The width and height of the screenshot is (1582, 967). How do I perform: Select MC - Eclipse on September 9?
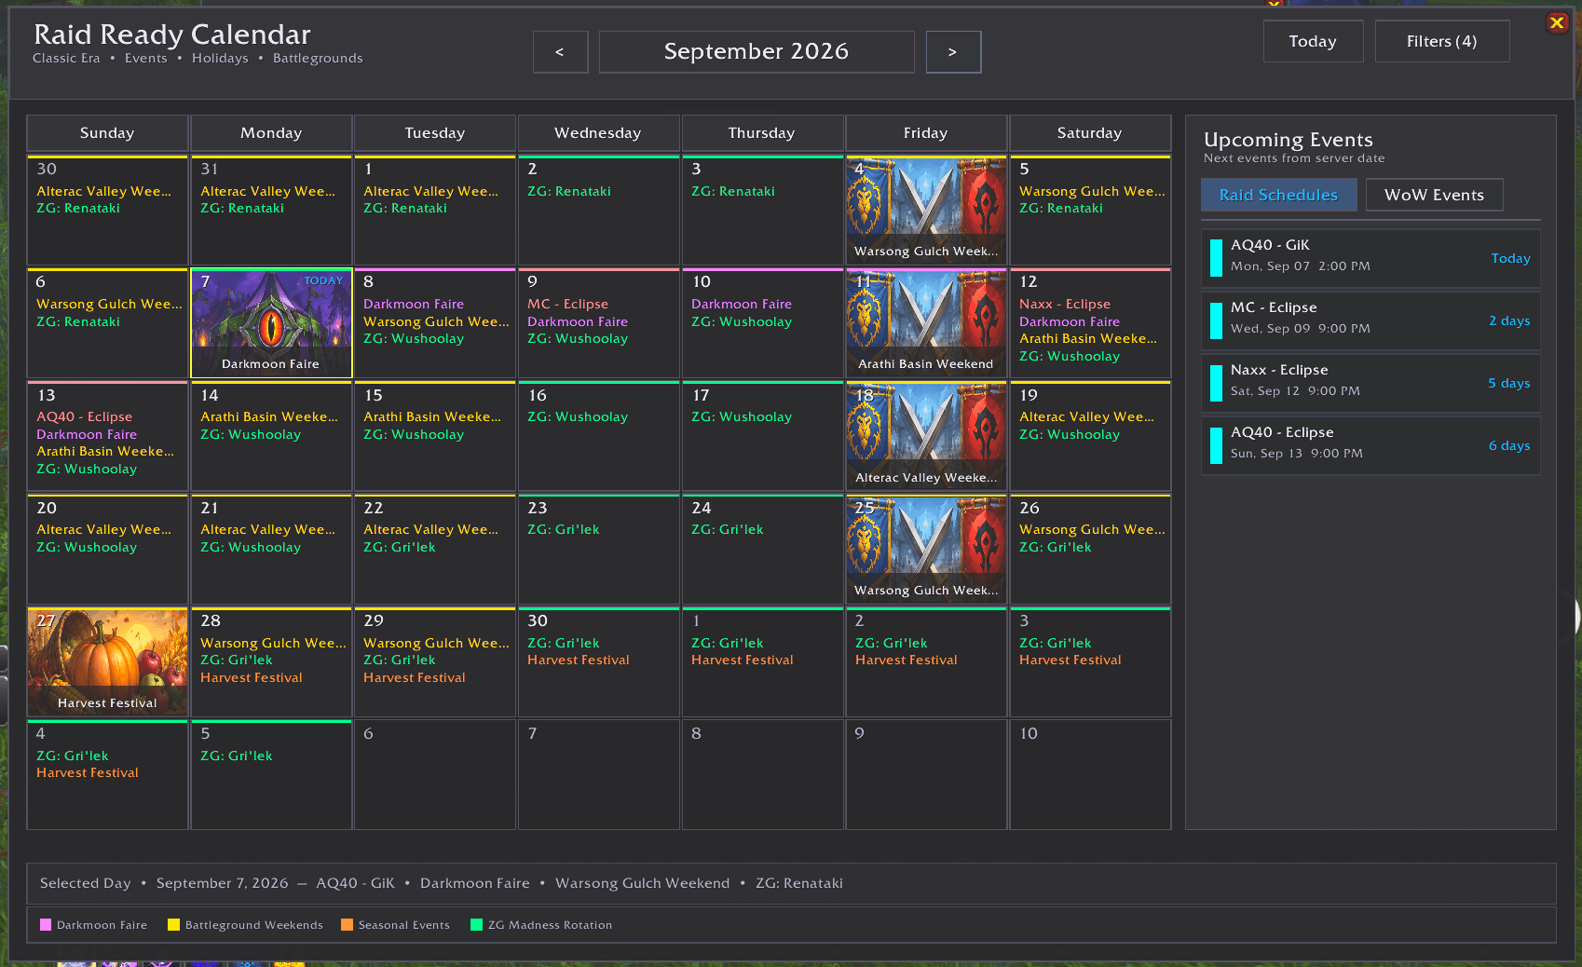coord(567,305)
